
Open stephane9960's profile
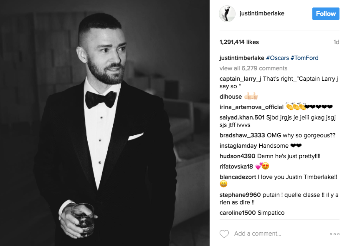[x=240, y=195]
